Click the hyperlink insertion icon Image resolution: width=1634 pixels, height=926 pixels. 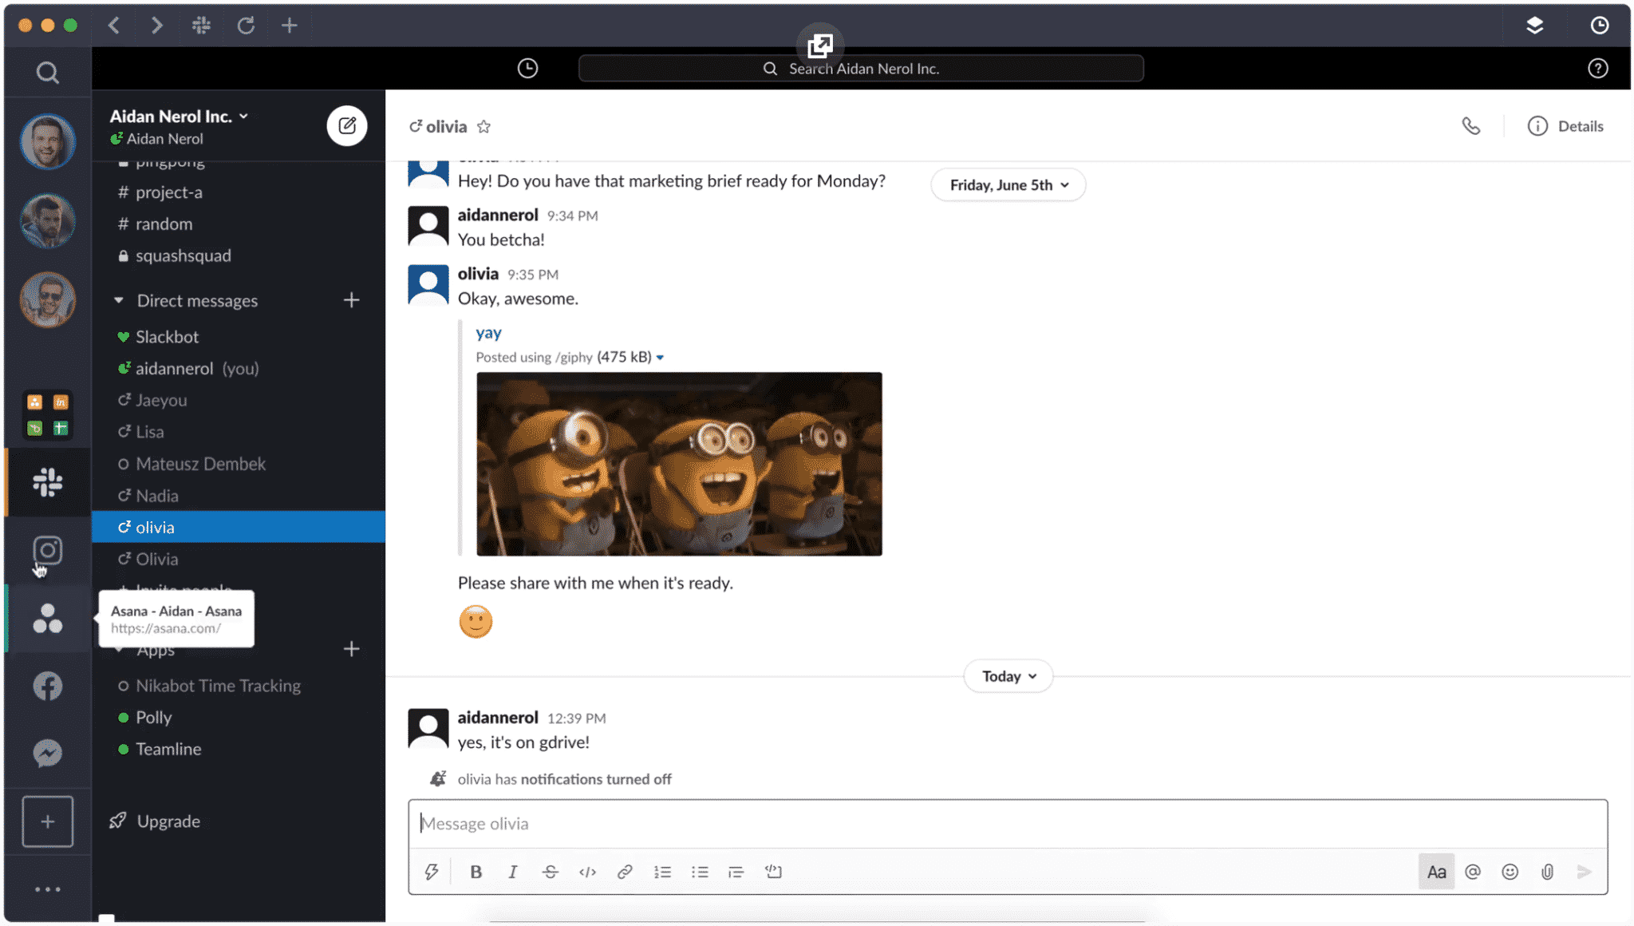(x=624, y=873)
